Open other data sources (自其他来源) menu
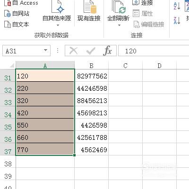The image size is (189, 189). coord(57,13)
